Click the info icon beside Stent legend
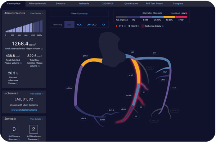Image resolution: width=216 pixels, height=143 pixels. pyautogui.click(x=138, y=26)
